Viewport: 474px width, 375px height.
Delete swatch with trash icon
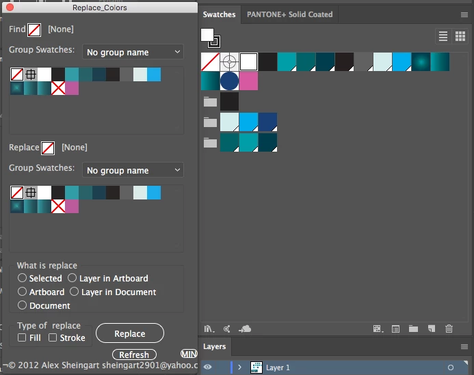pos(449,329)
